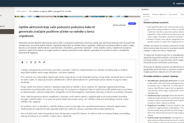184x123 pixels.
Task: Open the AI tab in the side panel
Action: pyautogui.click(x=182, y=14)
